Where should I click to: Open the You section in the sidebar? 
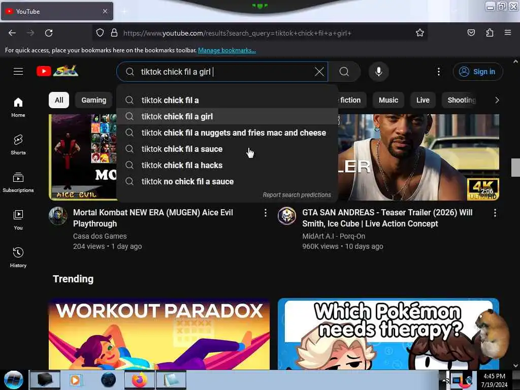pyautogui.click(x=18, y=220)
